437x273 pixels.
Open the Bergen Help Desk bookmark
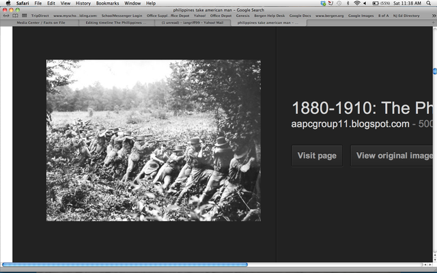pos(270,16)
